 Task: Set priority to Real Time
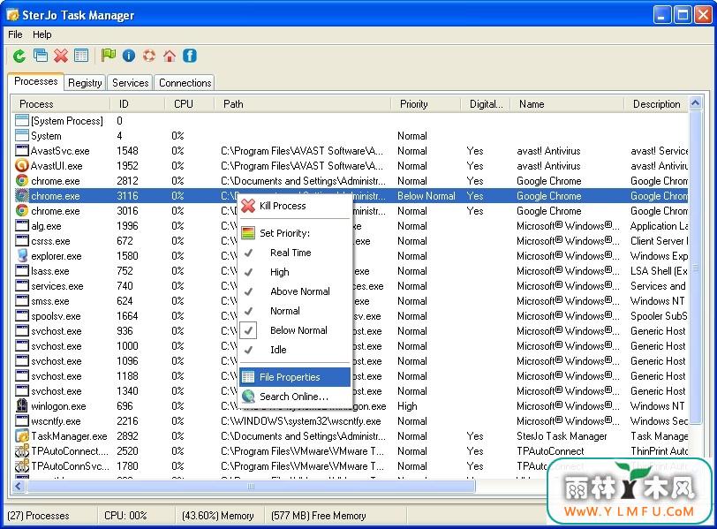[x=295, y=253]
